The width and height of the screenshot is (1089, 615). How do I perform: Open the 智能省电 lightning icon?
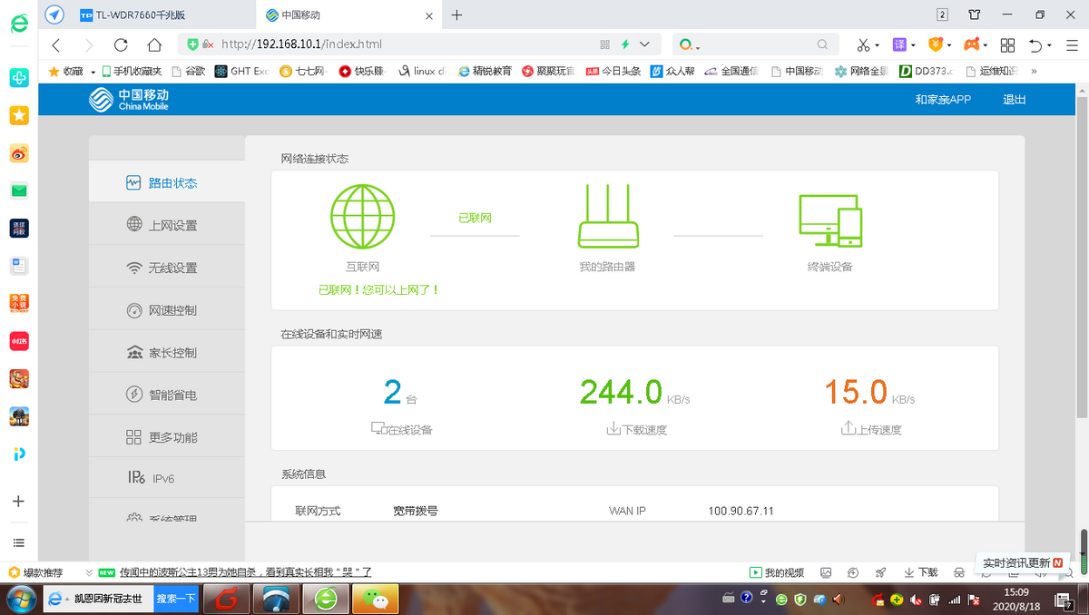click(x=134, y=395)
